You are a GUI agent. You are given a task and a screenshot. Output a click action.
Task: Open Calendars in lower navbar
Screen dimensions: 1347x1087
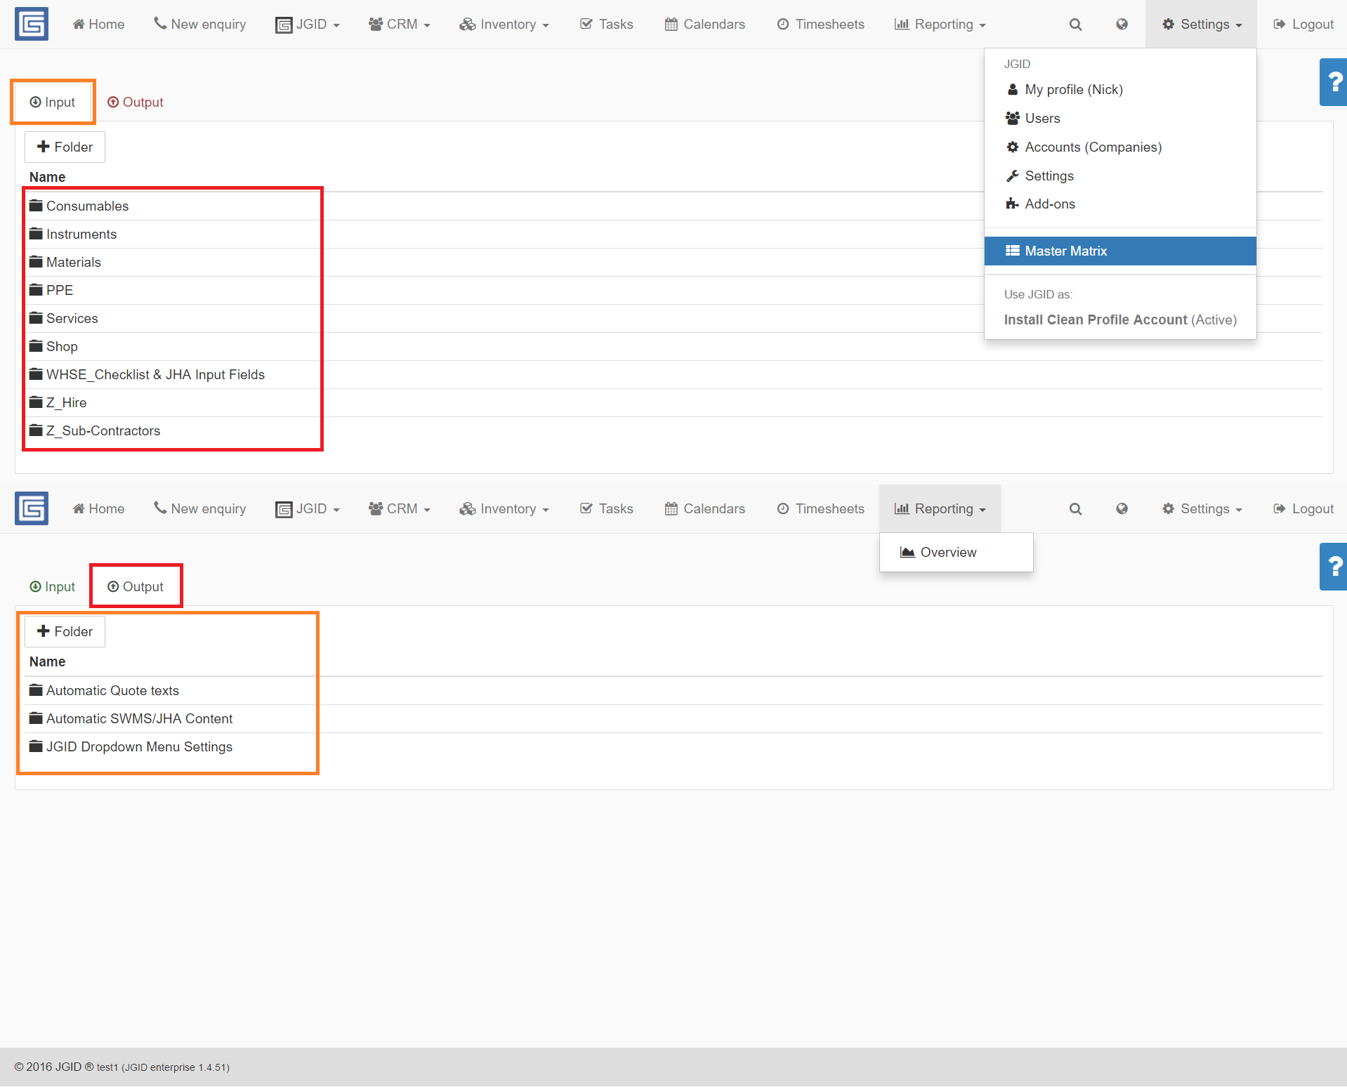click(705, 508)
